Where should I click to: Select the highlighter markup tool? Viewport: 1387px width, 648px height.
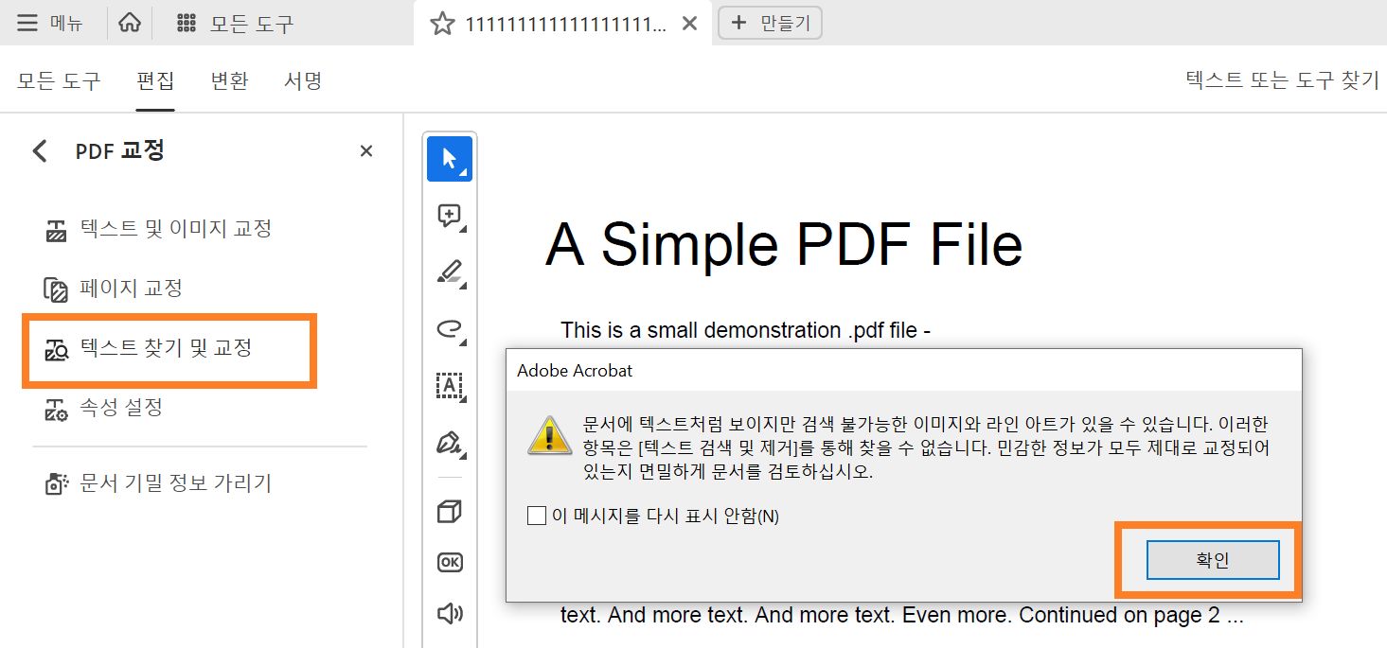click(x=449, y=272)
